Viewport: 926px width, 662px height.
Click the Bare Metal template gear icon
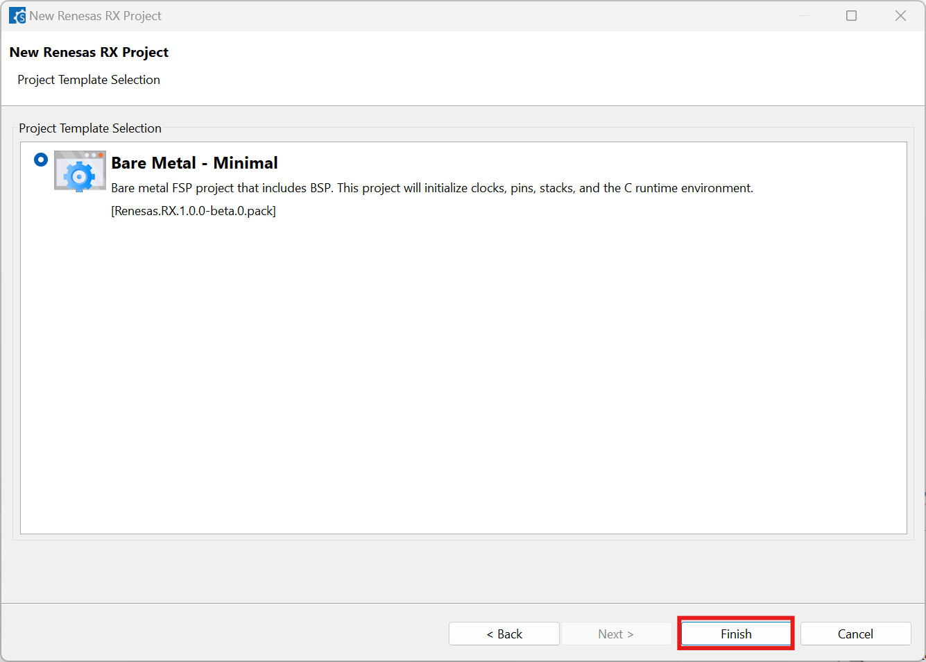(x=80, y=171)
